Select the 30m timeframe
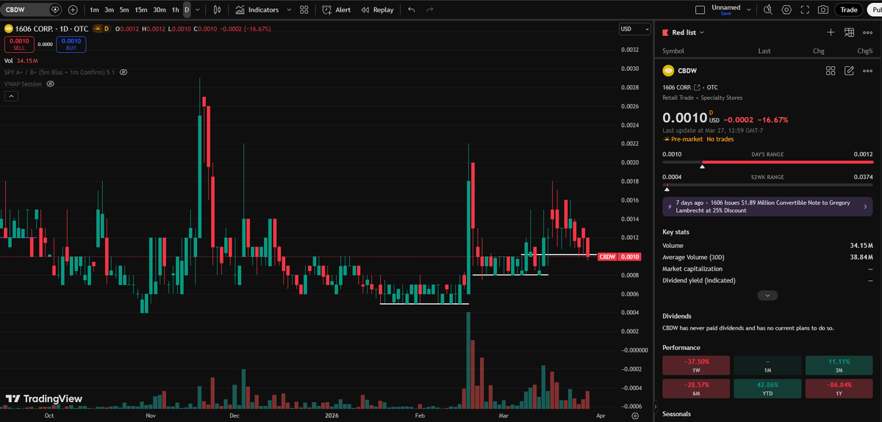Screen dimensions: 882x422 click(159, 10)
